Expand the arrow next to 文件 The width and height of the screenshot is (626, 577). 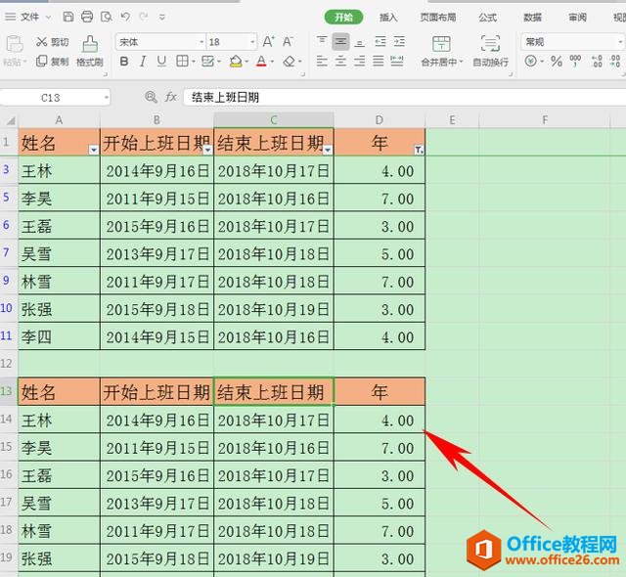[x=48, y=18]
